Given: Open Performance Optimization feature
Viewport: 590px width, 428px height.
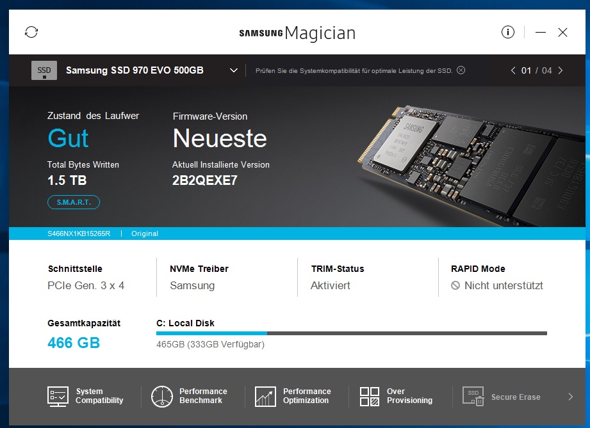Looking at the screenshot, I should [293, 397].
